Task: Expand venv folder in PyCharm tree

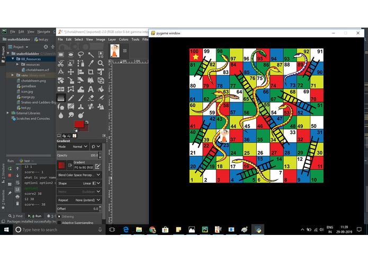Action: 13,75
